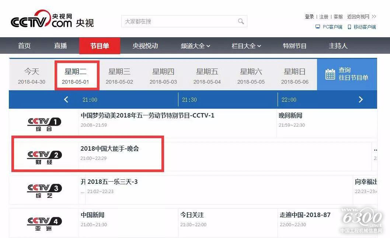Click the 21:30 time marker
This screenshot has height=238, width=390.
(189, 100)
